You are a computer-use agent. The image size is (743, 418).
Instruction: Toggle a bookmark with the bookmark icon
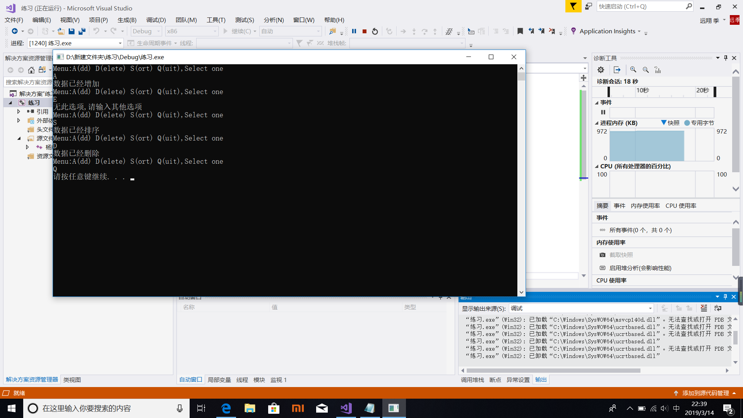(x=520, y=31)
